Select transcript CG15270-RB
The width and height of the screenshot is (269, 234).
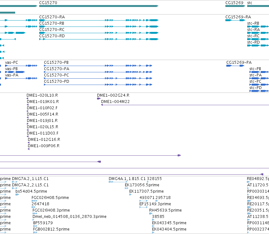point(99,27)
